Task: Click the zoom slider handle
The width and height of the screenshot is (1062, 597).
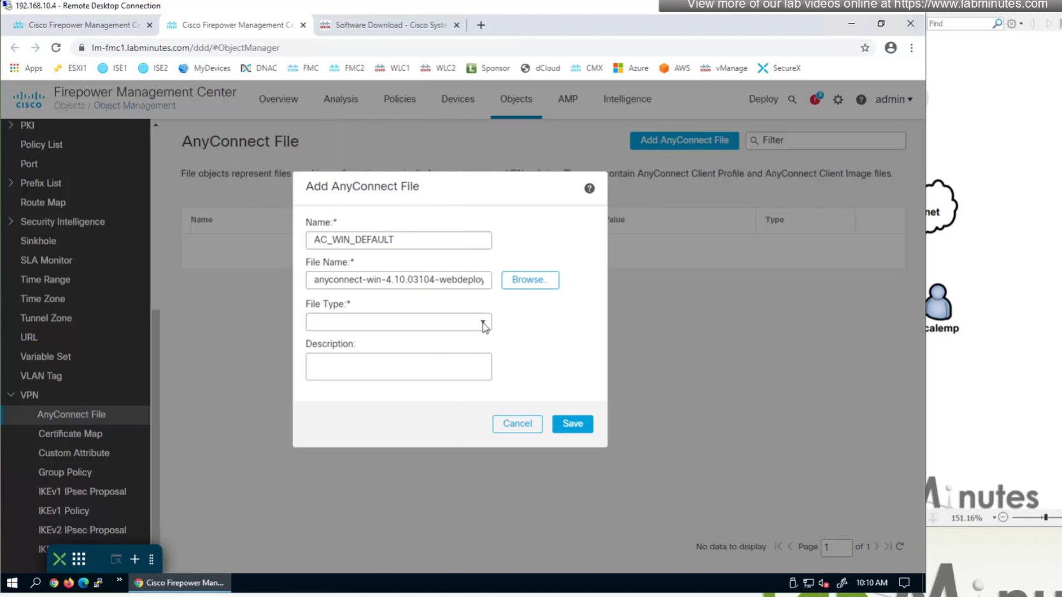Action: pos(1045,517)
